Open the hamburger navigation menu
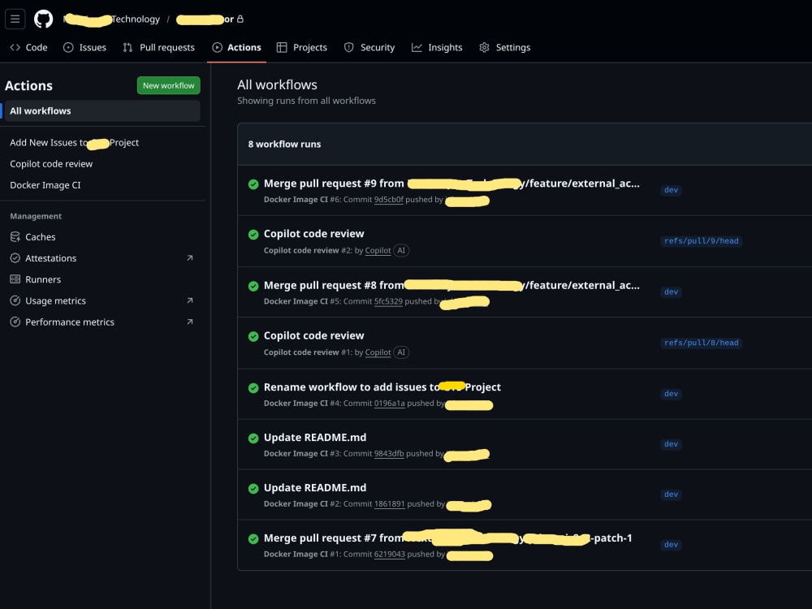Viewport: 812px width, 609px height. tap(15, 19)
